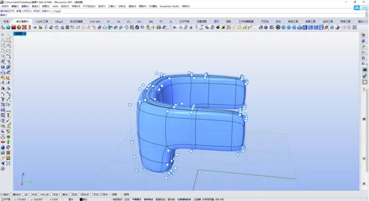The width and height of the screenshot is (369, 201).
Task: Open the 文件(F) menu
Action: click(5, 6)
